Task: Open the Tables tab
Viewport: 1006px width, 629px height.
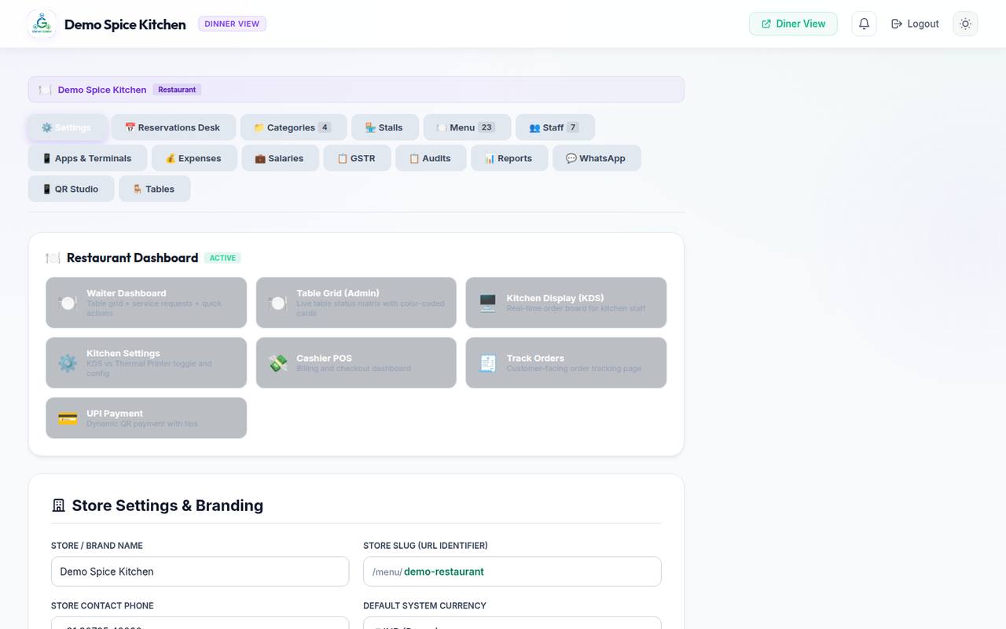Action: [x=154, y=189]
